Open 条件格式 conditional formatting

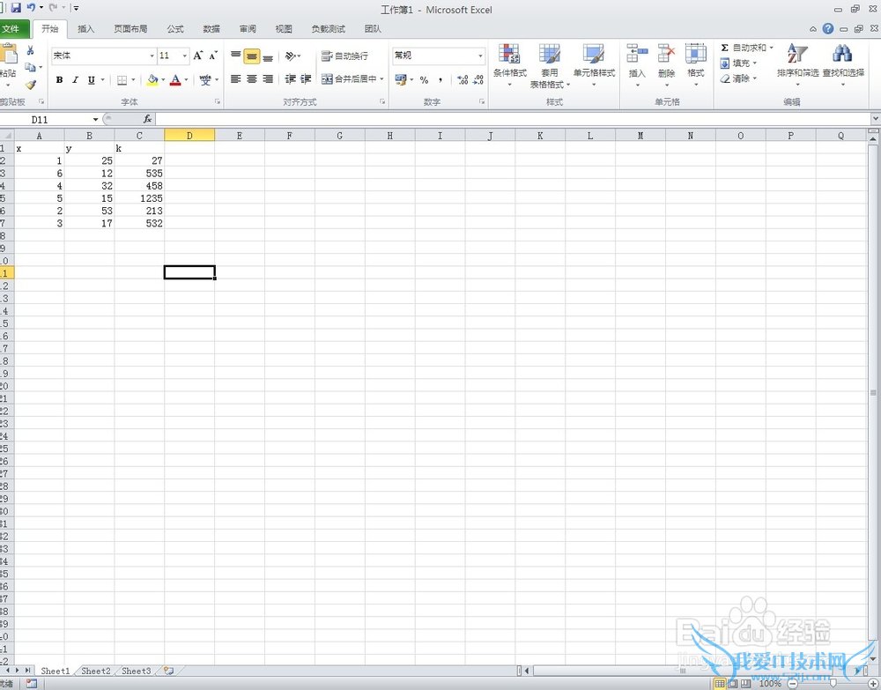509,66
